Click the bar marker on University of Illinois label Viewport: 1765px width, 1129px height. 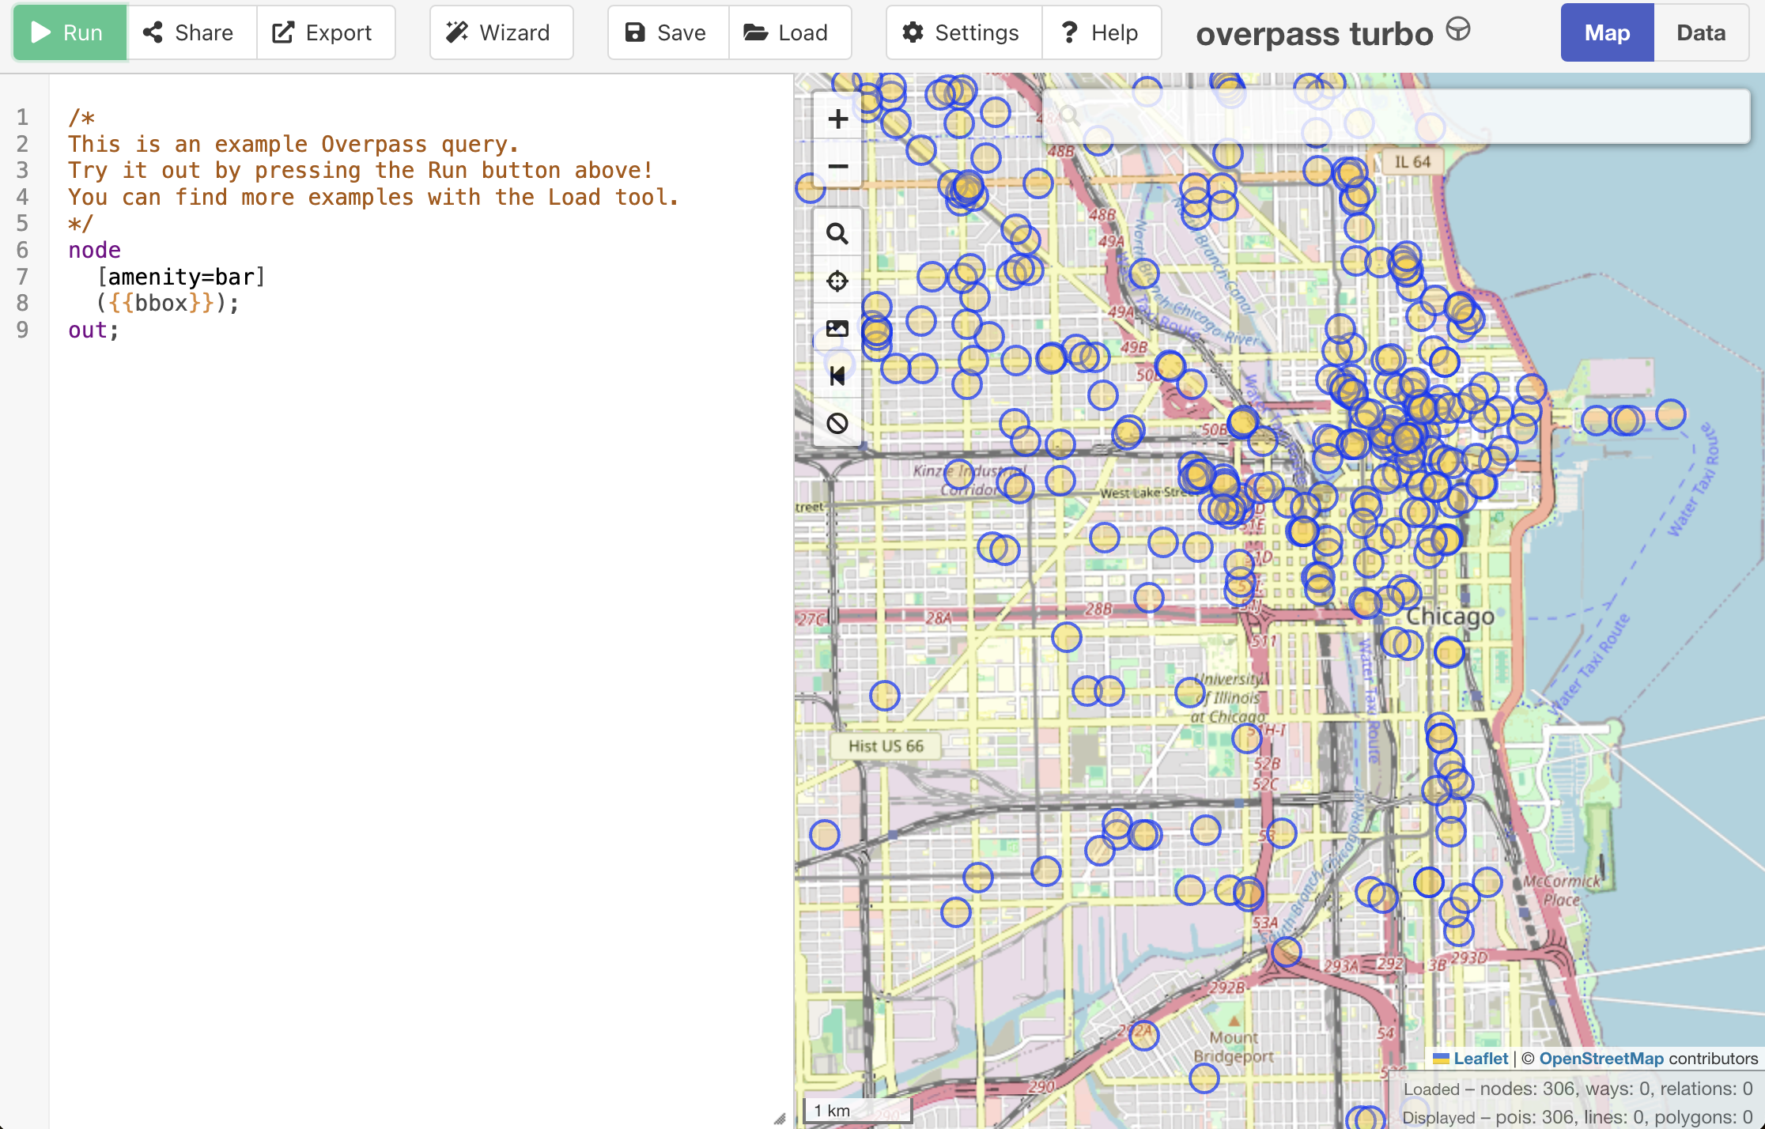pyautogui.click(x=1190, y=693)
